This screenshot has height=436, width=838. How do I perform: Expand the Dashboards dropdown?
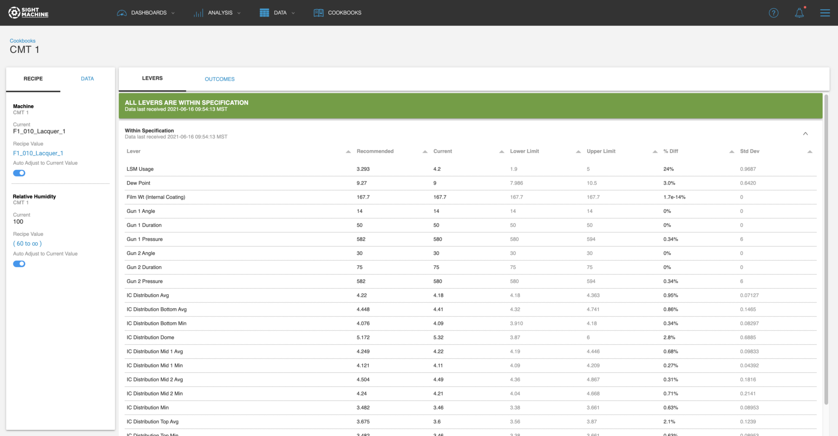(x=173, y=13)
